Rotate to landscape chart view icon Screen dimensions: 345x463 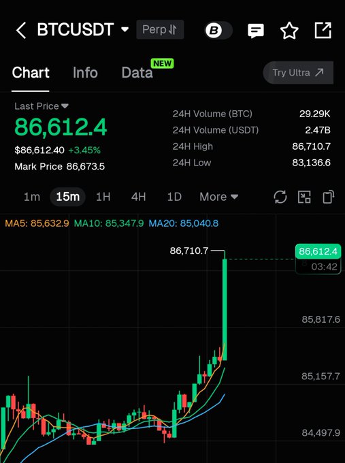pyautogui.click(x=329, y=197)
